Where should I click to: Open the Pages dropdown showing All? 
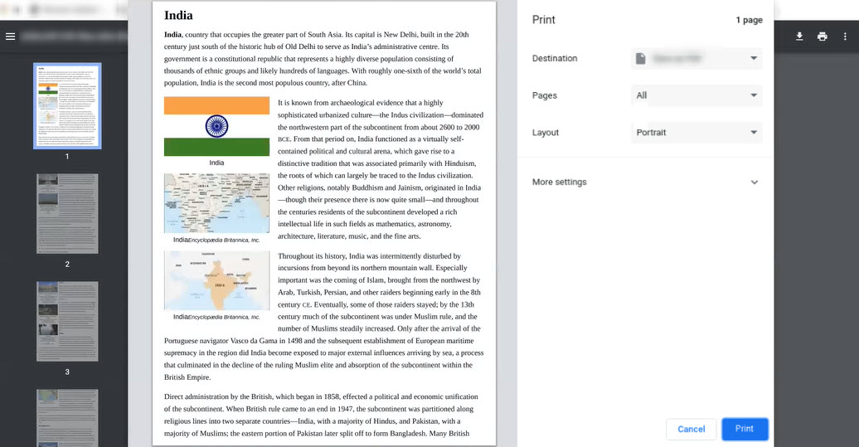click(x=696, y=95)
